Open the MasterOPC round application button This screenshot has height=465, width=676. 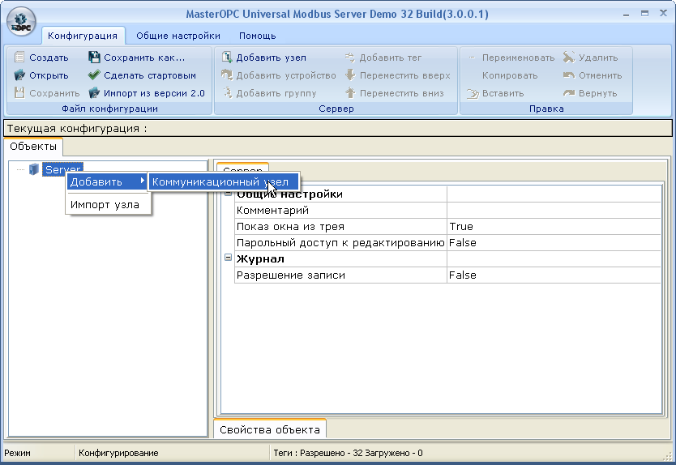coord(21,22)
